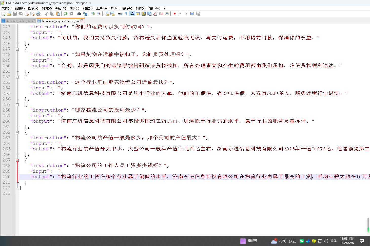370x246 pixels.
Task: Save the current file via toolbar
Action: (15, 14)
